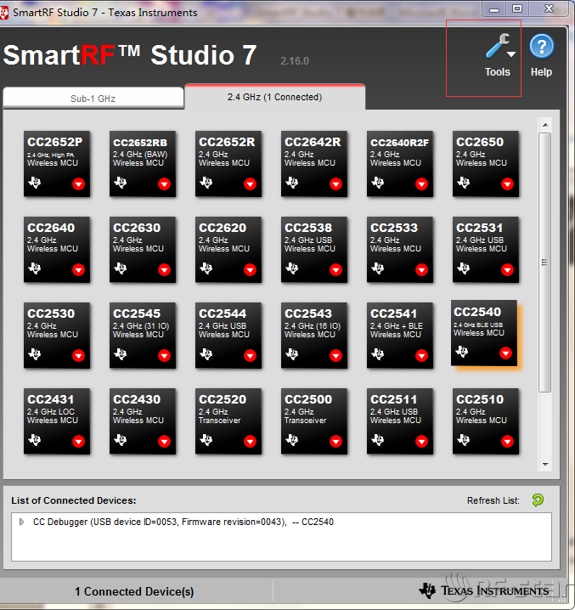The image size is (575, 610).
Task: Select CC Debugger device in connected list
Action: [183, 522]
